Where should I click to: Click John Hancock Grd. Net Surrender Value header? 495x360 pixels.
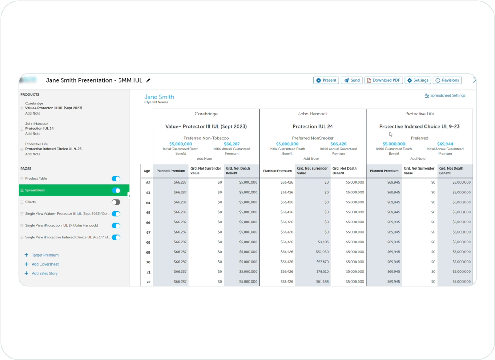click(x=313, y=171)
